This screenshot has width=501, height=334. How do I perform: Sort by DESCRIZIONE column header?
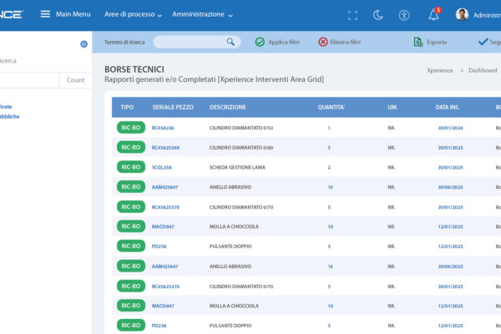228,108
